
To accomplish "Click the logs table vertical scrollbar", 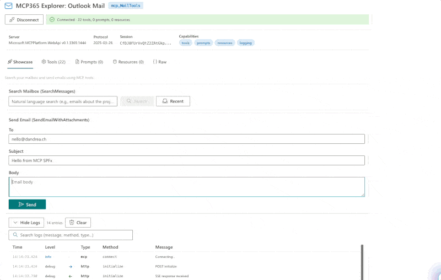I will point(362,262).
